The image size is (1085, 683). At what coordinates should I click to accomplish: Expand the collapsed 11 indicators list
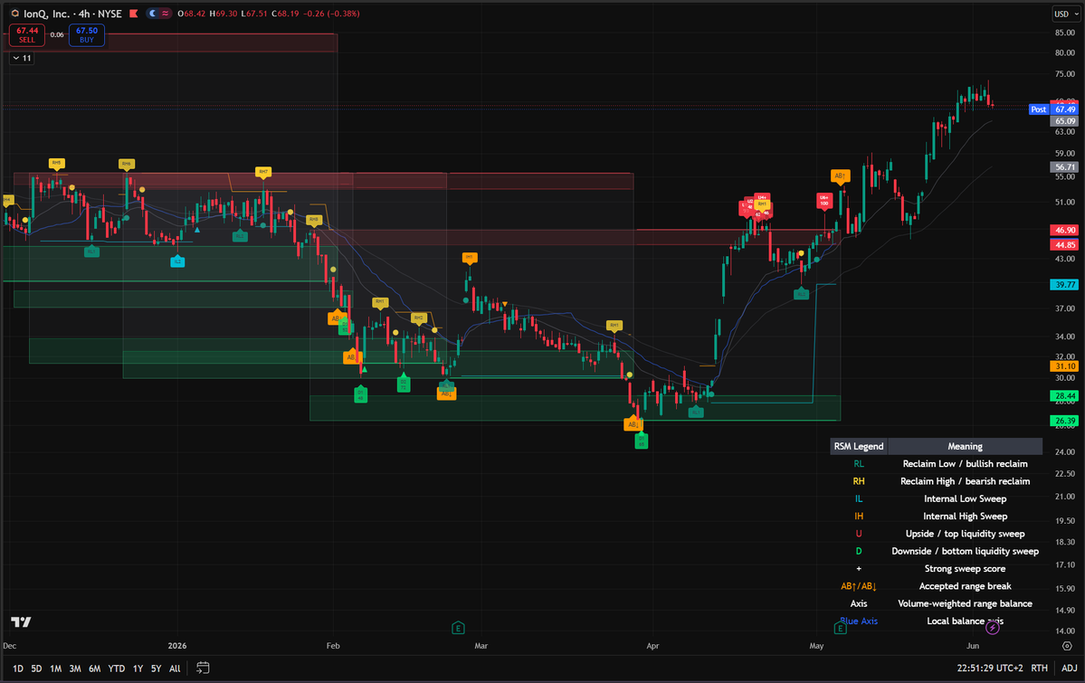(22, 58)
